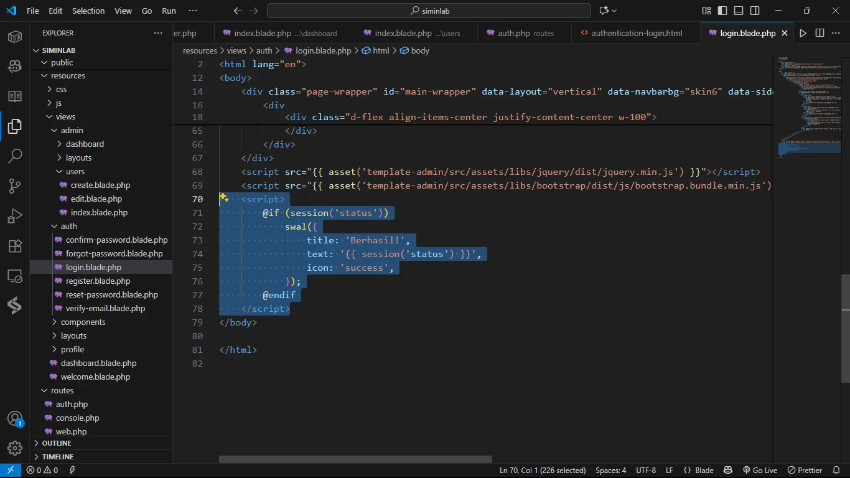850x478 pixels.
Task: Switch to the authentication-login.html tab
Action: pyautogui.click(x=636, y=33)
